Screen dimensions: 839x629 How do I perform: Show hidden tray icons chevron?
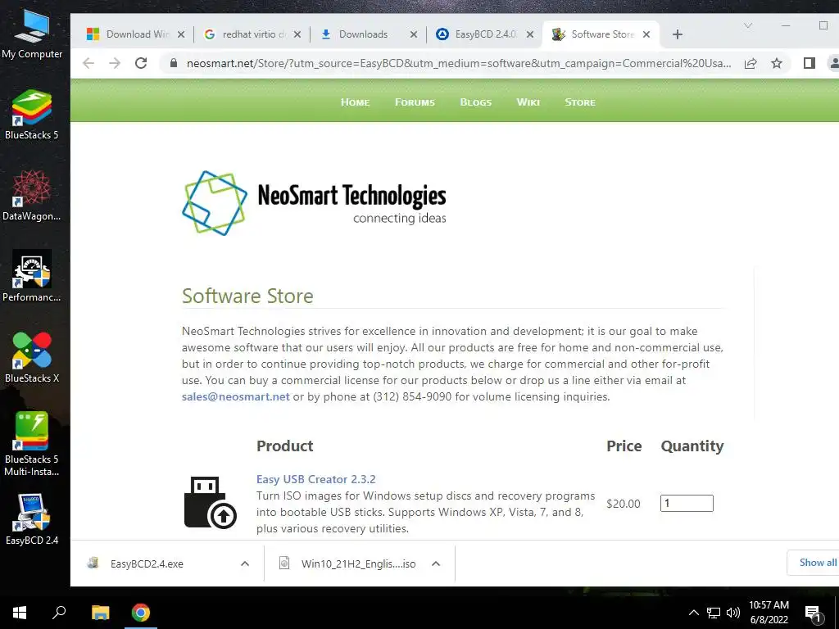coord(693,613)
